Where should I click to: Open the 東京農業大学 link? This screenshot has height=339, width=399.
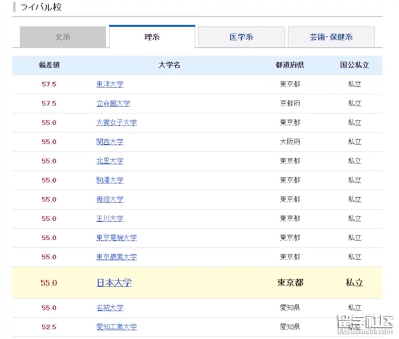[x=117, y=257]
